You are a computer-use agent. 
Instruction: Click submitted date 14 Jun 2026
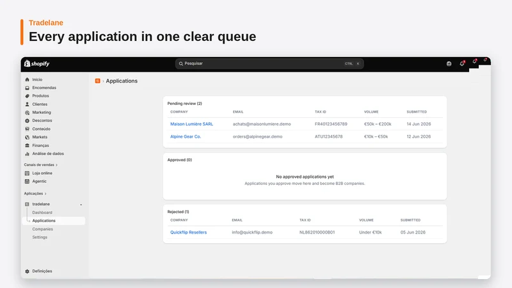pyautogui.click(x=419, y=124)
